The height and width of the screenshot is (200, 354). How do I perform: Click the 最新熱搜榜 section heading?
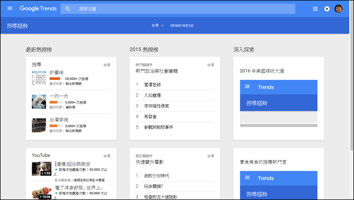[x=38, y=50]
